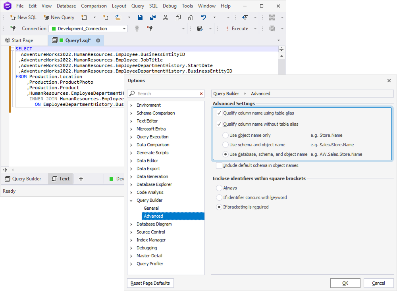Image resolution: width=397 pixels, height=291 pixels.
Task: Switch to the Query Builder view tab
Action: click(23, 179)
